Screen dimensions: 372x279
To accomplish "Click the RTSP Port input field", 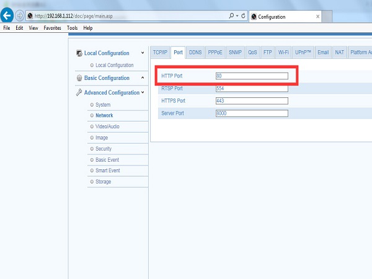I will click(252, 89).
